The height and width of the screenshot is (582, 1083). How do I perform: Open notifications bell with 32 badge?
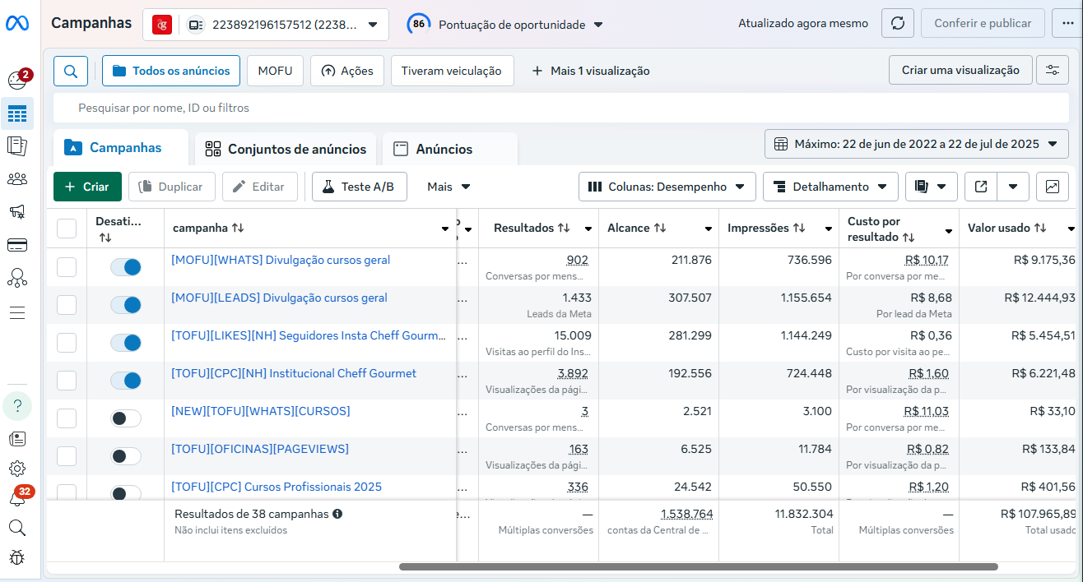pos(17,498)
